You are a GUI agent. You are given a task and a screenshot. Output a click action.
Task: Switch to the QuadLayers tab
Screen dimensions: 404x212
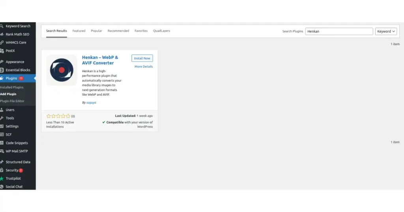point(161,31)
